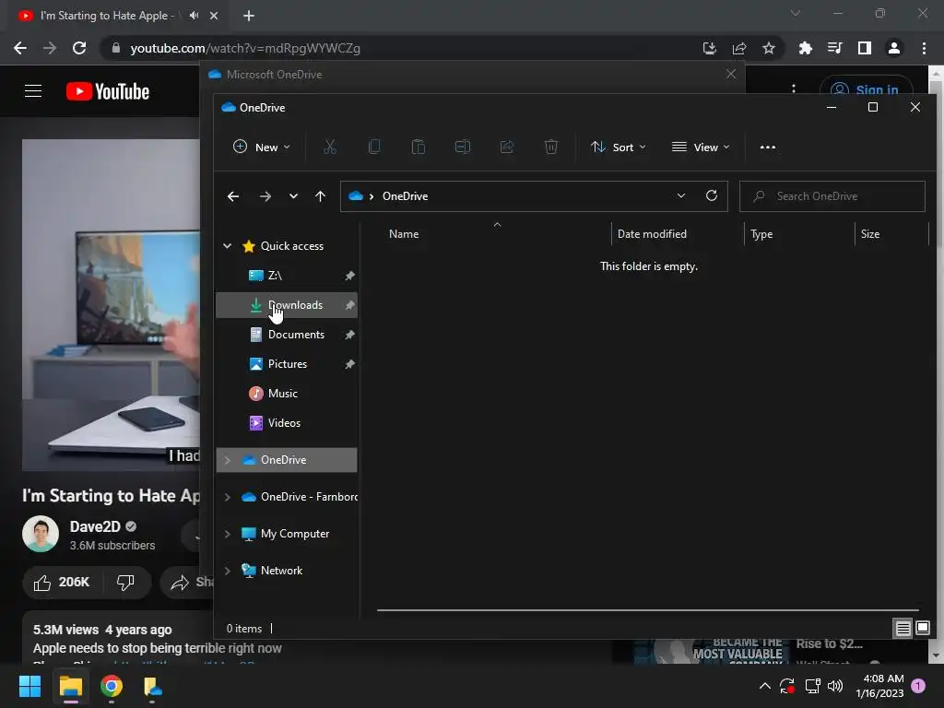Open clock and date 4:08 AM
The width and height of the screenshot is (944, 708).
click(880, 686)
